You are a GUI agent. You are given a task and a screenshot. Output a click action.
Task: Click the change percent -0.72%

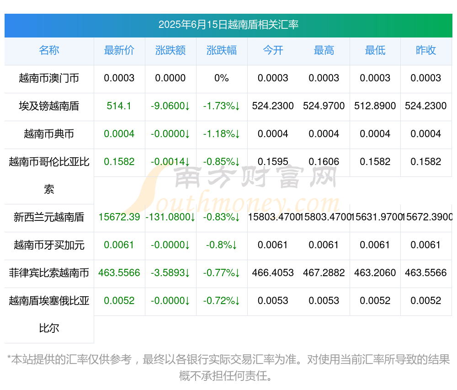point(222,300)
